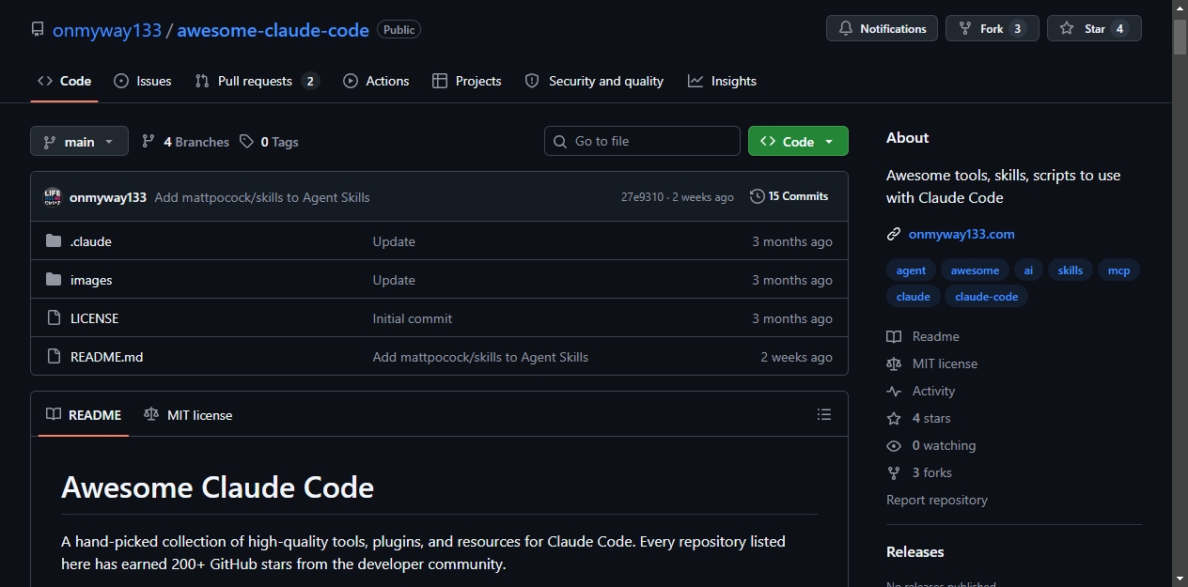The image size is (1188, 587).
Task: Select the claude-code topic tag
Action: pos(986,296)
